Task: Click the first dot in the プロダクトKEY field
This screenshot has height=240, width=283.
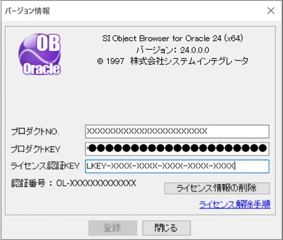Action: 92,148
